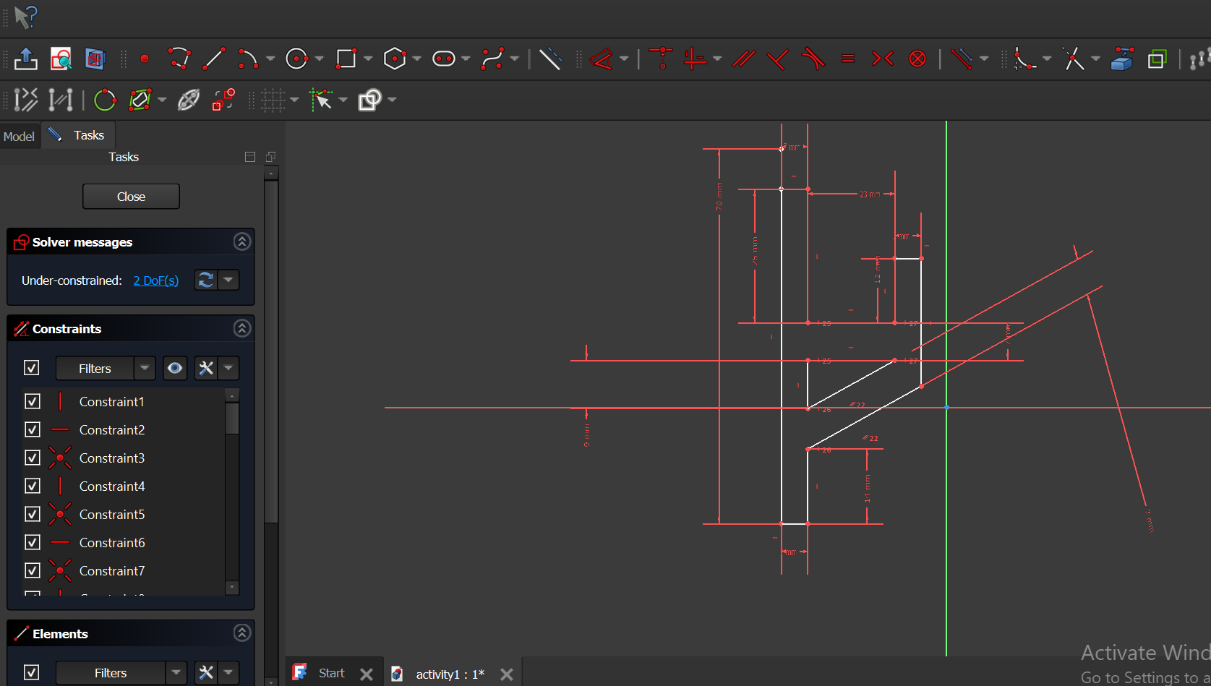
Task: Apply the Symmetric constraint tool
Action: click(x=882, y=59)
